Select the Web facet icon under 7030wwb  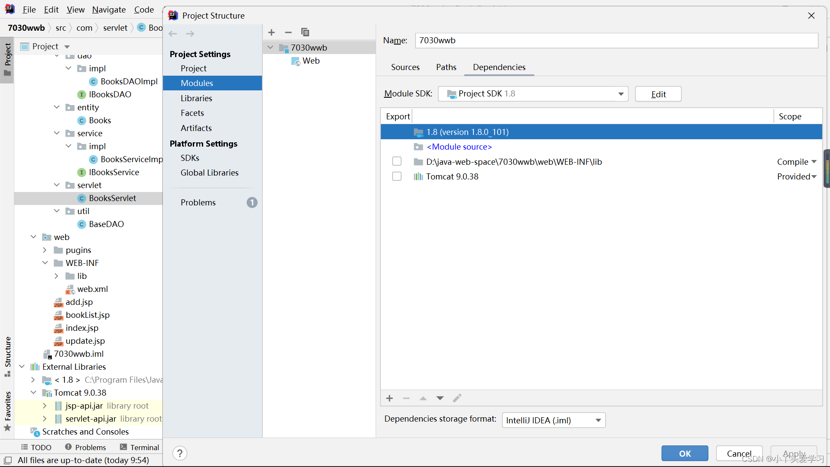point(296,61)
